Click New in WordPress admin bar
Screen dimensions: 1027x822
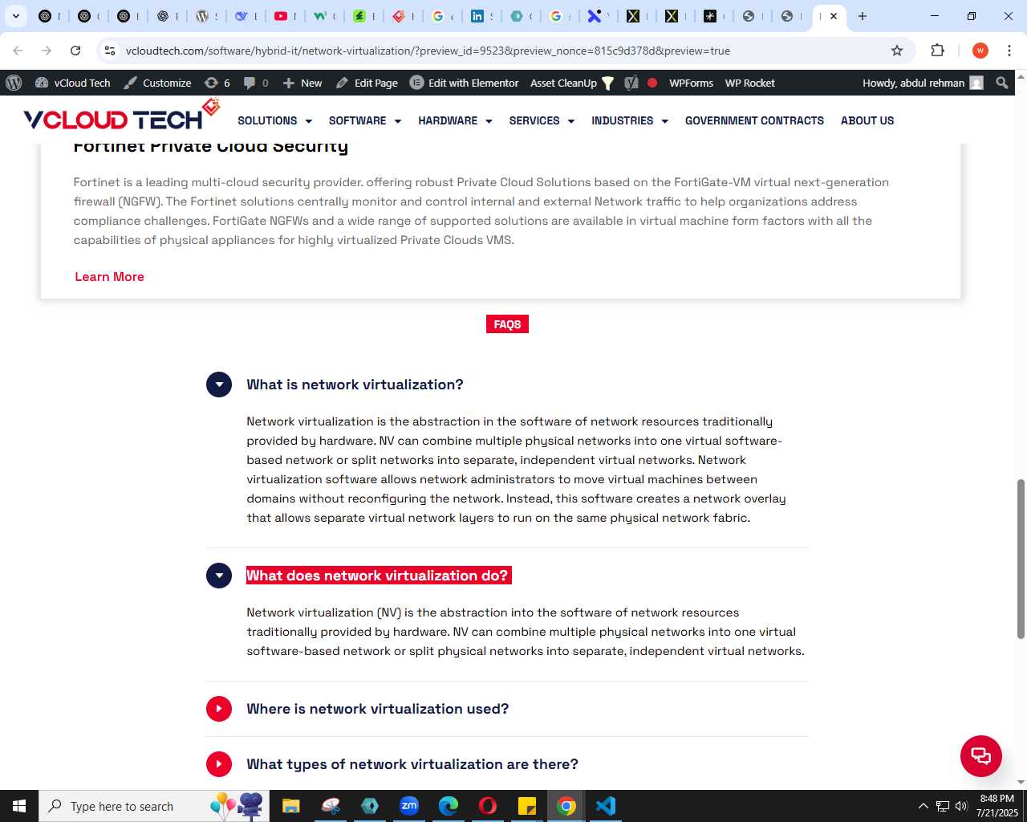302,83
